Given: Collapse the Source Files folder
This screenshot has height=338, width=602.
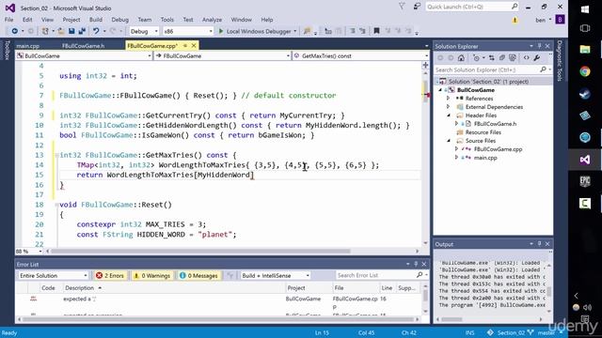Looking at the screenshot, I should click(448, 141).
